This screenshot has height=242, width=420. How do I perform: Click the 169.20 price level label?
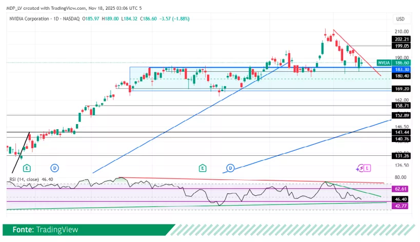click(x=401, y=89)
